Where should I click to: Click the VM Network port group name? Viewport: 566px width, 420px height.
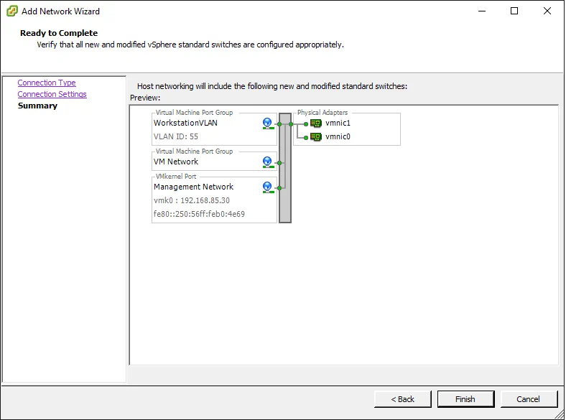point(176,162)
